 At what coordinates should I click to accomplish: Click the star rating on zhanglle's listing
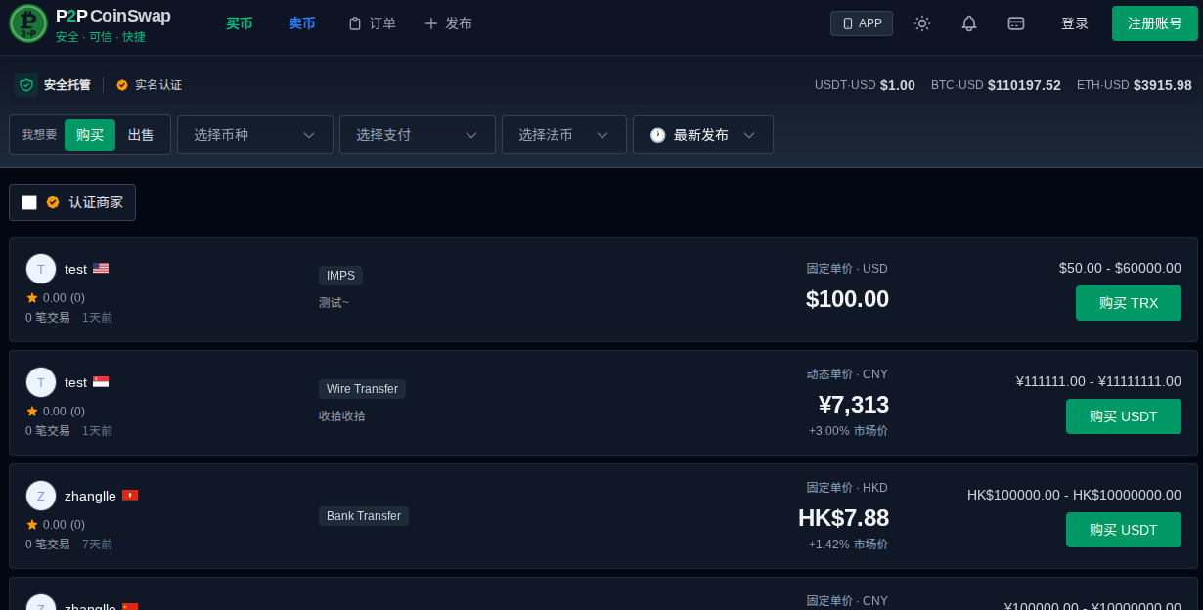[x=32, y=525]
